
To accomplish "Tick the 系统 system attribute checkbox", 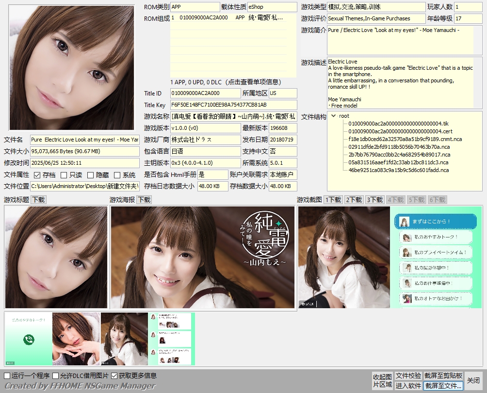I will (117, 175).
